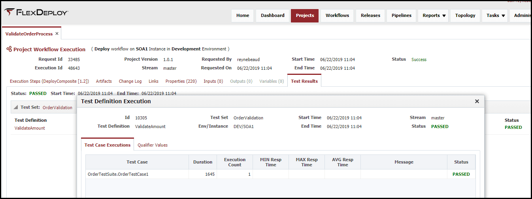Click the Message column header
This screenshot has height=199, width=532.
[x=404, y=162]
